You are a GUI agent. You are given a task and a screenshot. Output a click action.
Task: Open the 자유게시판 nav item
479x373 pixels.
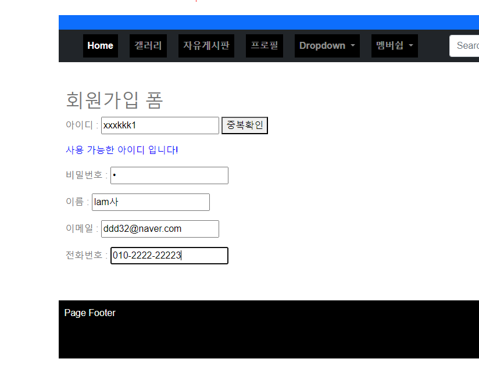click(x=206, y=46)
